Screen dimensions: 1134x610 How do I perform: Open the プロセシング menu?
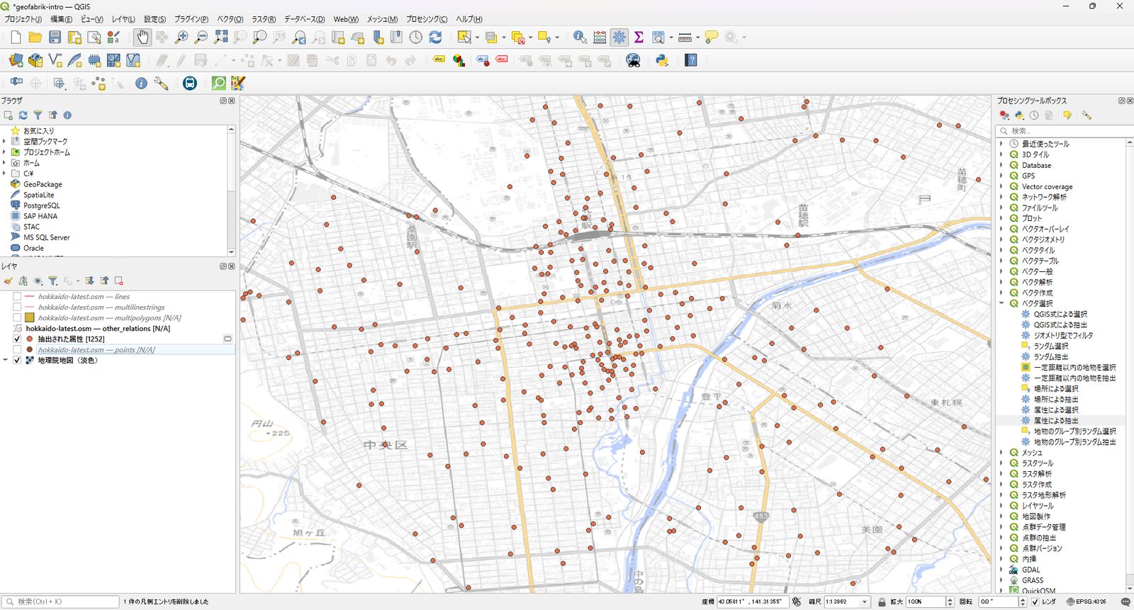427,19
